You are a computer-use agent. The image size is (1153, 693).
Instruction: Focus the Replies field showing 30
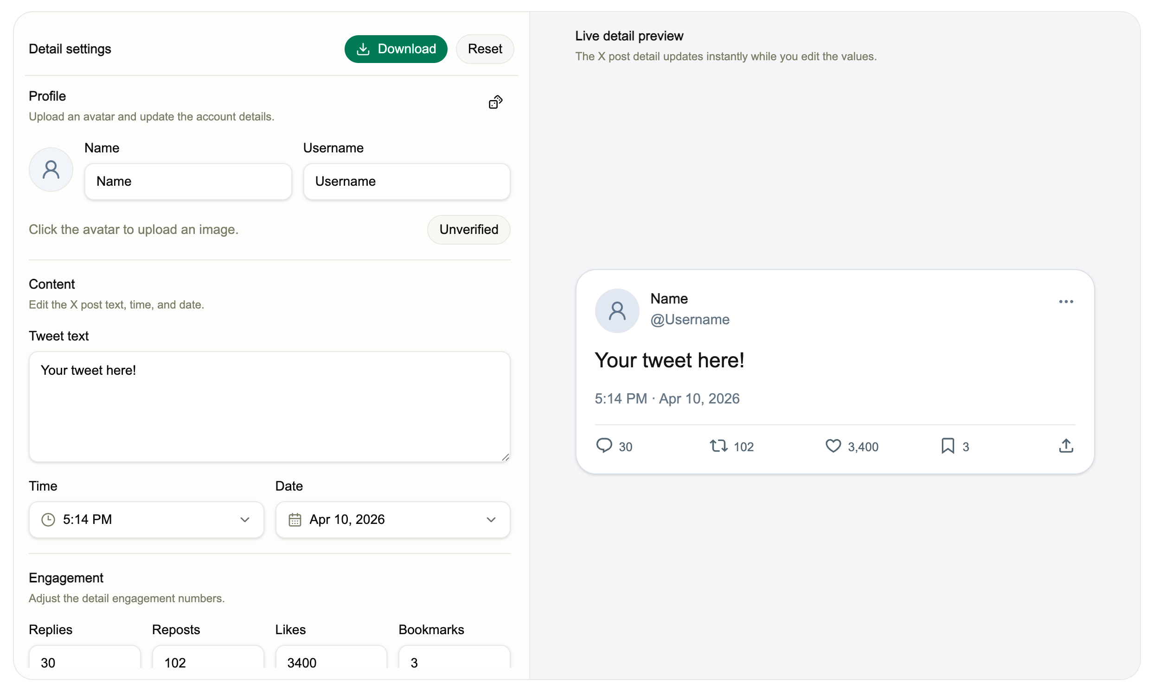(x=84, y=662)
